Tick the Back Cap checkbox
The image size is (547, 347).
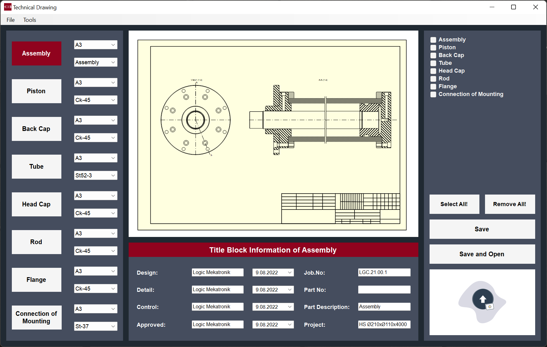point(433,55)
